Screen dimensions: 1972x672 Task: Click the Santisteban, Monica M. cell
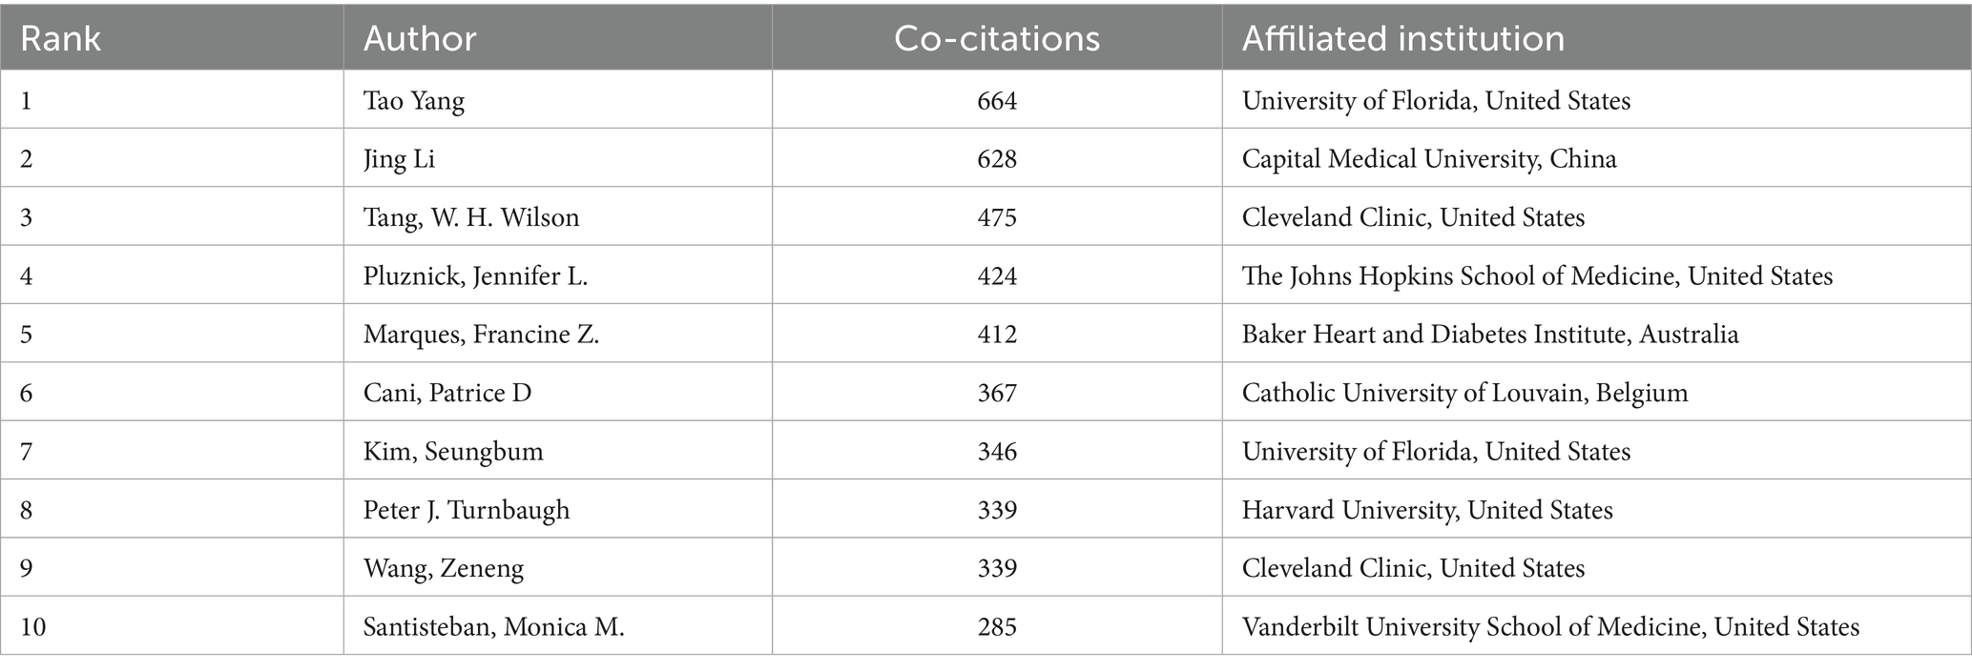coord(558,626)
